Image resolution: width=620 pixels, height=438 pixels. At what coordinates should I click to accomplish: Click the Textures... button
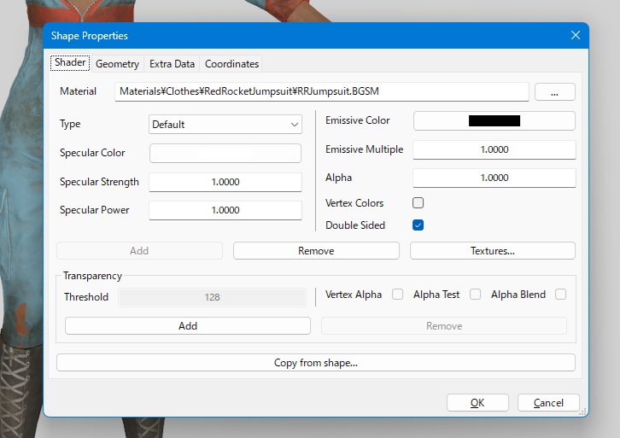point(492,251)
